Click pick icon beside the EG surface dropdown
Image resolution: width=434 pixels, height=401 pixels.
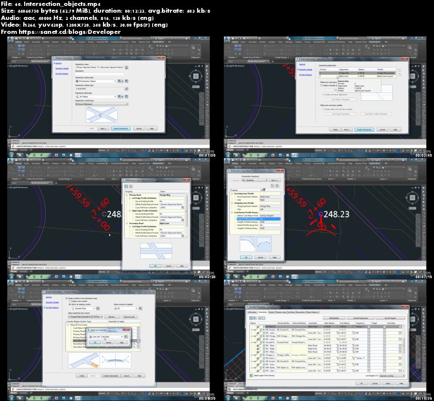pyautogui.click(x=140, y=308)
